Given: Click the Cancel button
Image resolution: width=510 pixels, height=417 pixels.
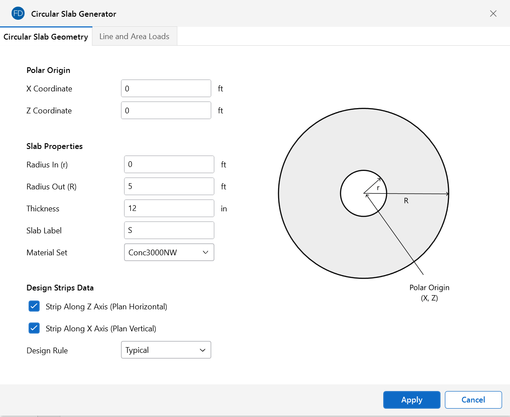Looking at the screenshot, I should (473, 400).
